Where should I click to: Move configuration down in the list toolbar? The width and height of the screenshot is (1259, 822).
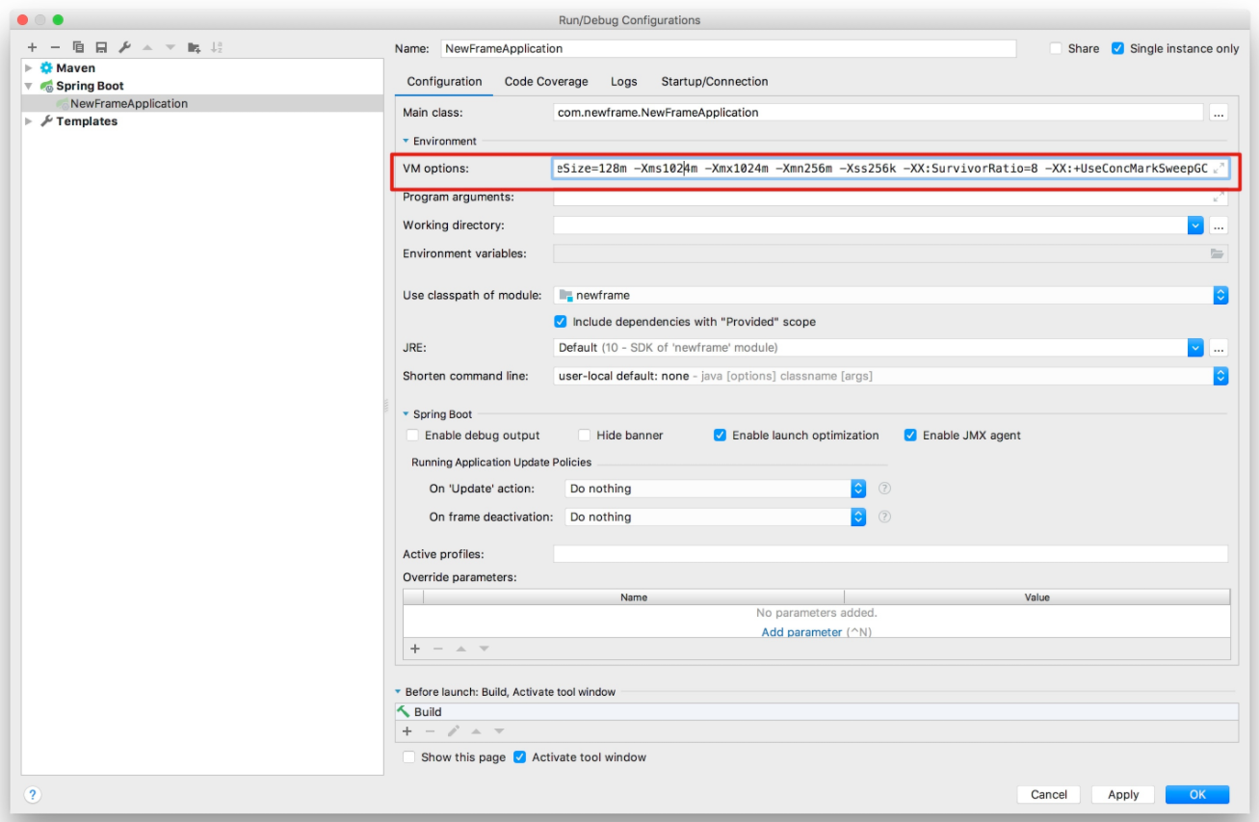pyautogui.click(x=170, y=47)
